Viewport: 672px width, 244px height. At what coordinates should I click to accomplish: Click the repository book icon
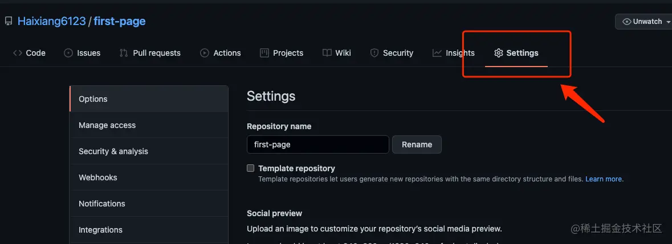click(9, 22)
